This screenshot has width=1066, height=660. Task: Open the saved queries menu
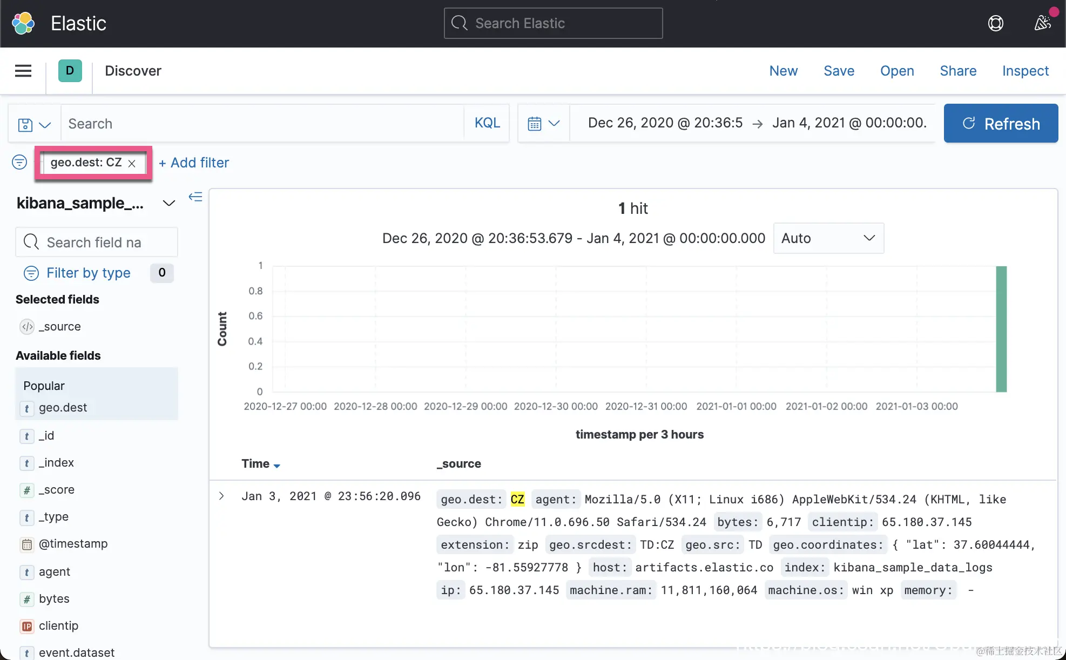pyautogui.click(x=34, y=124)
